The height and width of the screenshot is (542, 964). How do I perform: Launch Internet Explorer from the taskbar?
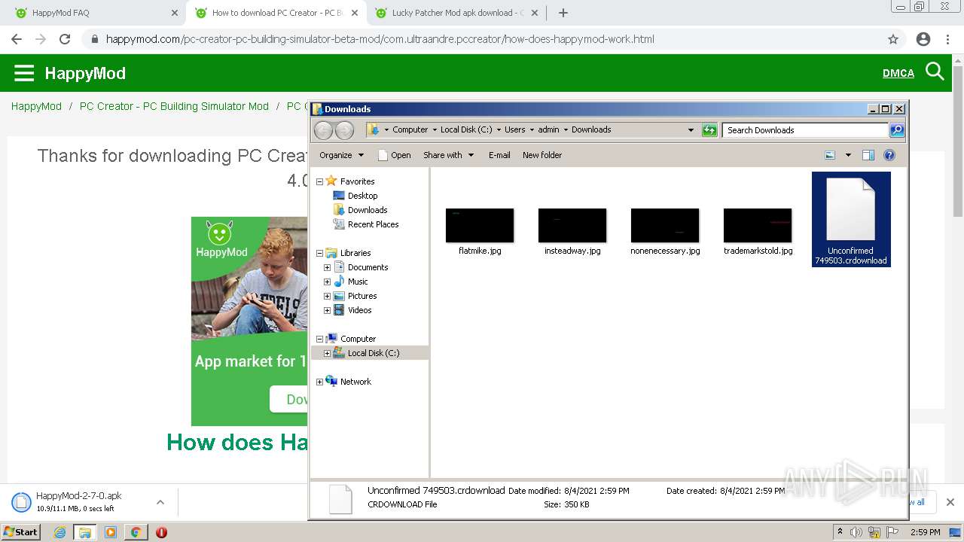click(x=59, y=532)
